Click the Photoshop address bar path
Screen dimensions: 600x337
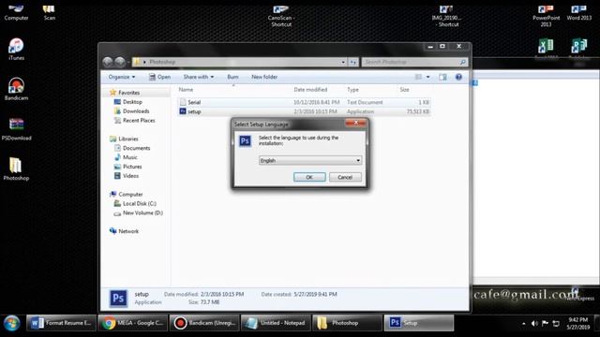click(162, 62)
